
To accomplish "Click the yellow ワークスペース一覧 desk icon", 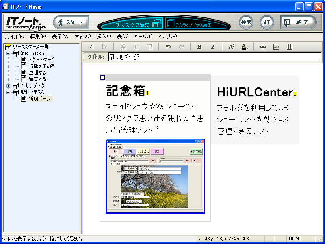I will (8, 47).
